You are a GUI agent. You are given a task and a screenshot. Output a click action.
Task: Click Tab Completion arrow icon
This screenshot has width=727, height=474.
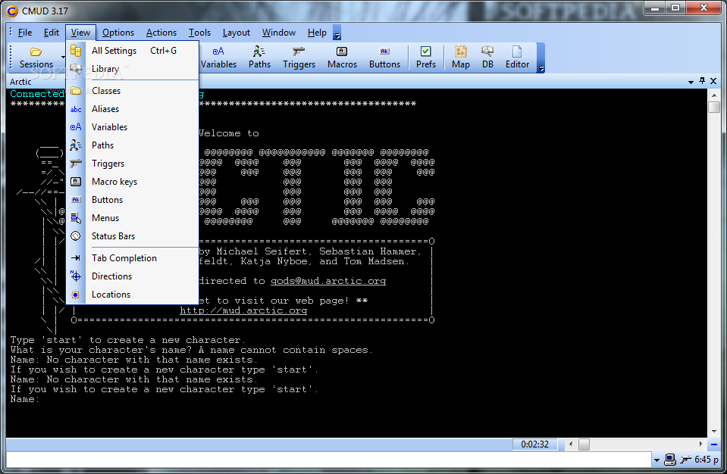pos(76,258)
